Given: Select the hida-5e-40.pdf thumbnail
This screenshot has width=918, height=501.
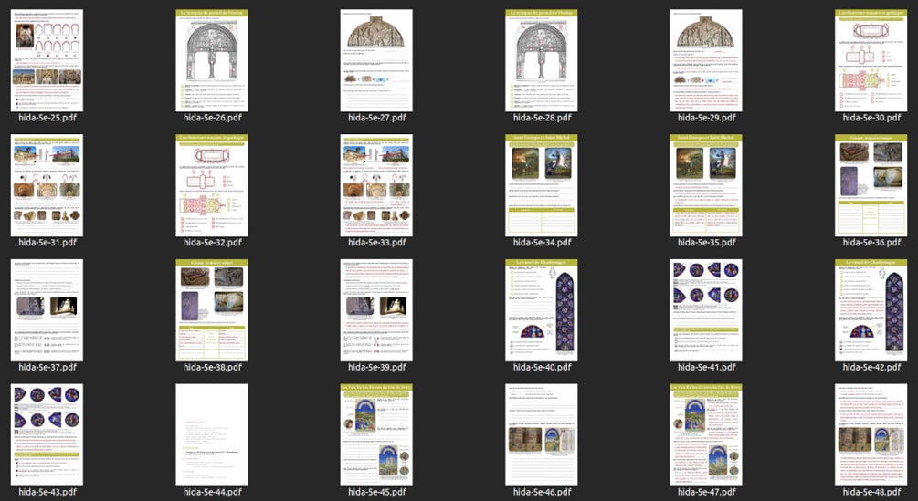Looking at the screenshot, I should pos(542,310).
